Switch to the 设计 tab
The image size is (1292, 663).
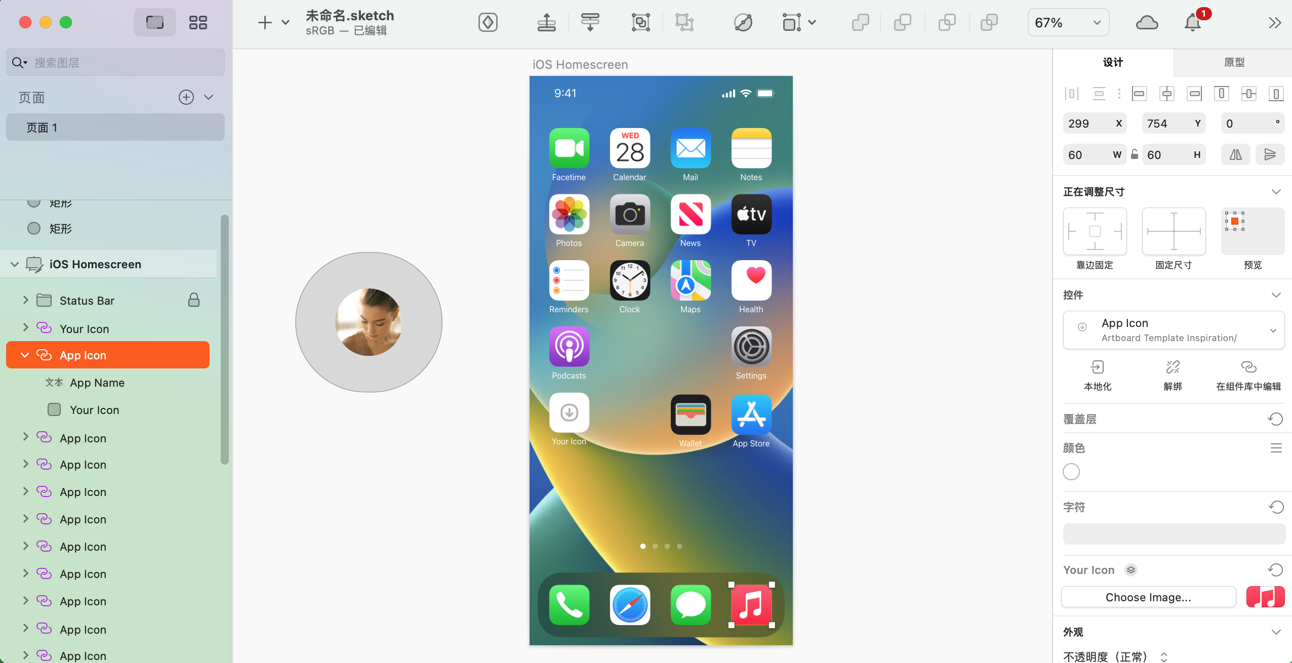coord(1113,62)
